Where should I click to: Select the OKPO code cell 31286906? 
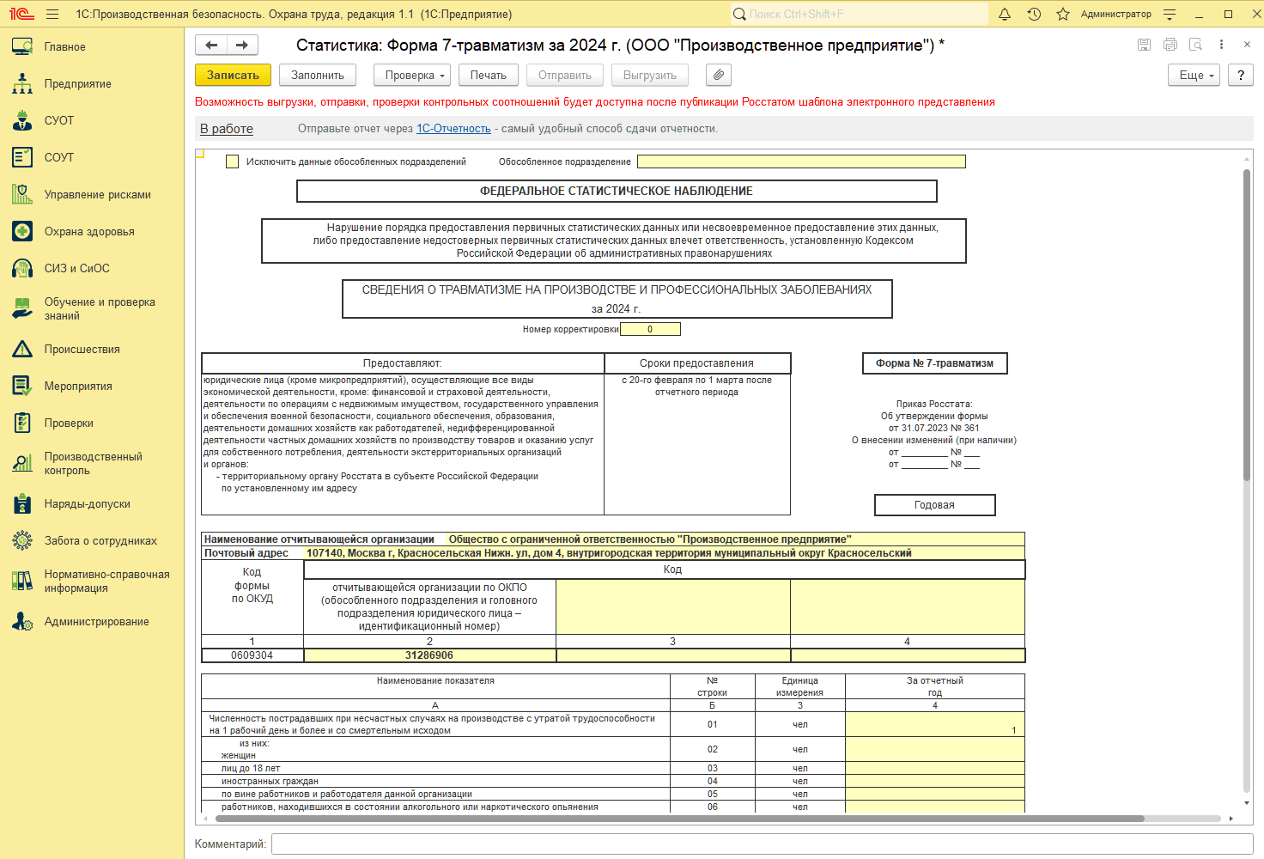click(429, 655)
